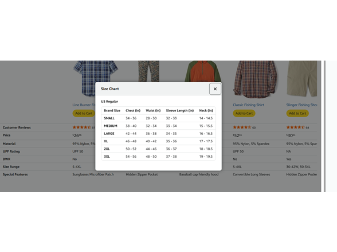Add the Slinger Fishing Shorts to cart
The image size is (337, 252).
[297, 113]
